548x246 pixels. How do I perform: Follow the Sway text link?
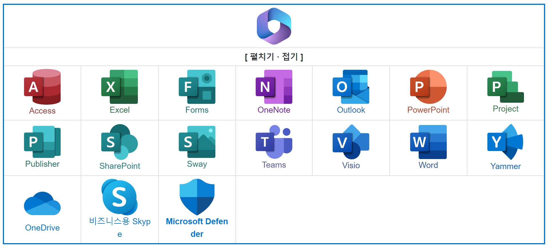[197, 164]
